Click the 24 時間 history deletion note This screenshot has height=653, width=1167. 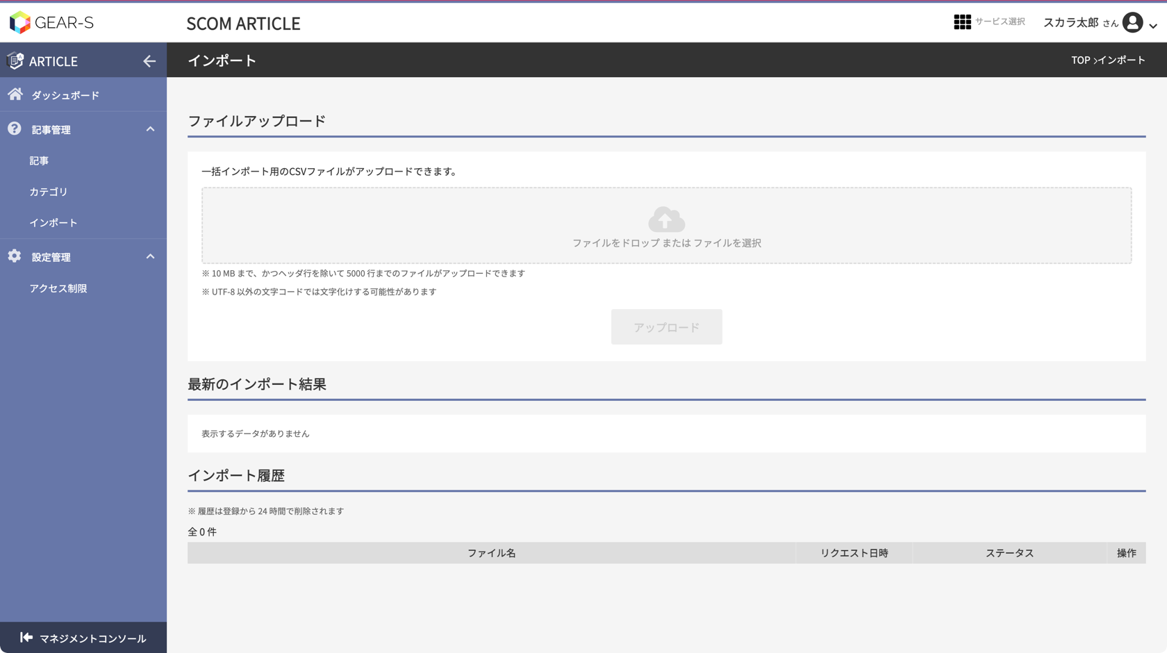point(265,511)
